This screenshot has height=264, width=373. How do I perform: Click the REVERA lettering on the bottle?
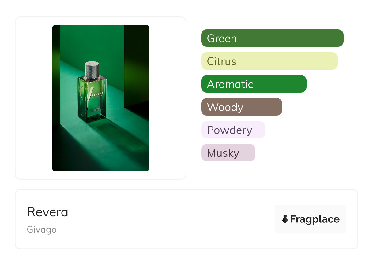point(99,94)
